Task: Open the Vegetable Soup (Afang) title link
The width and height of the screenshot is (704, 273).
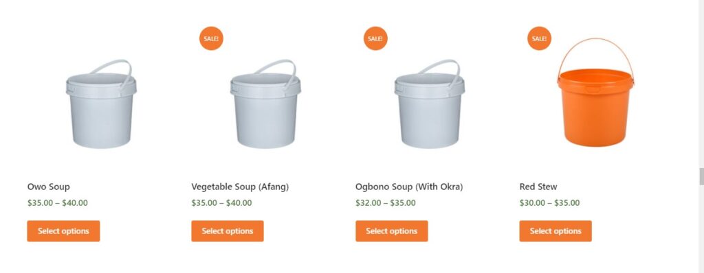Action: [x=240, y=187]
